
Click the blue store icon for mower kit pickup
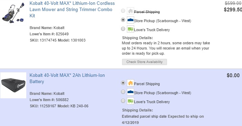[x=130, y=20]
